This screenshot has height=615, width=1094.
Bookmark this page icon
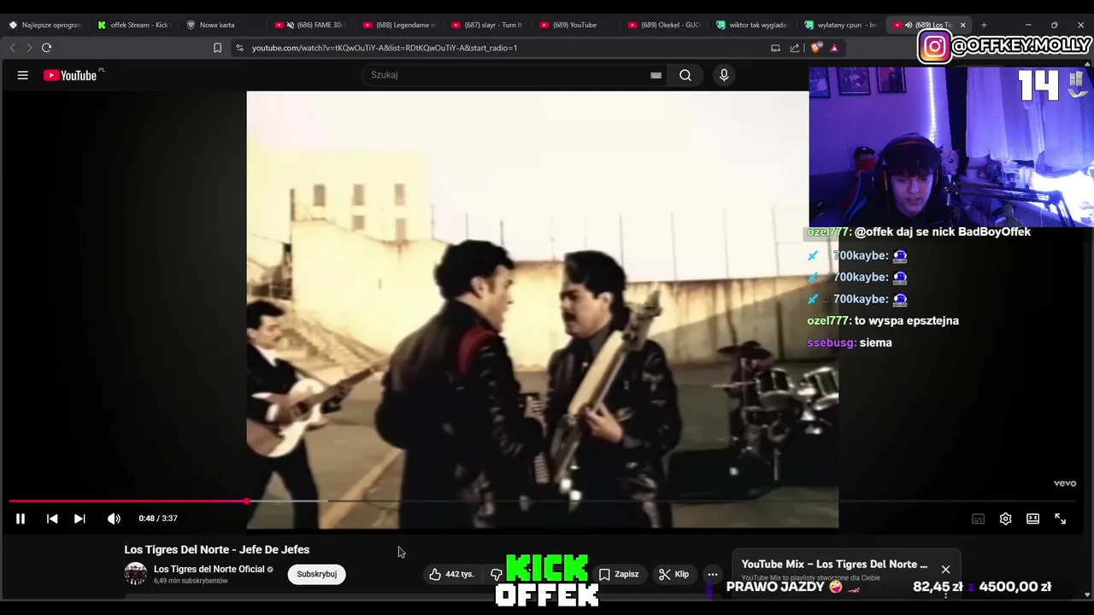pyautogui.click(x=217, y=48)
